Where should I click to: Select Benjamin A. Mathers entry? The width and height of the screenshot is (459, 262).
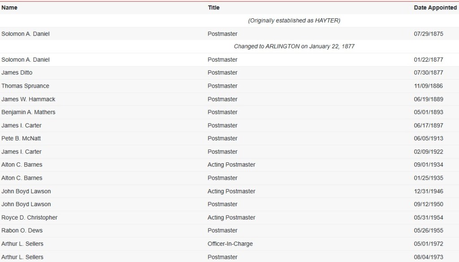pyautogui.click(x=29, y=112)
